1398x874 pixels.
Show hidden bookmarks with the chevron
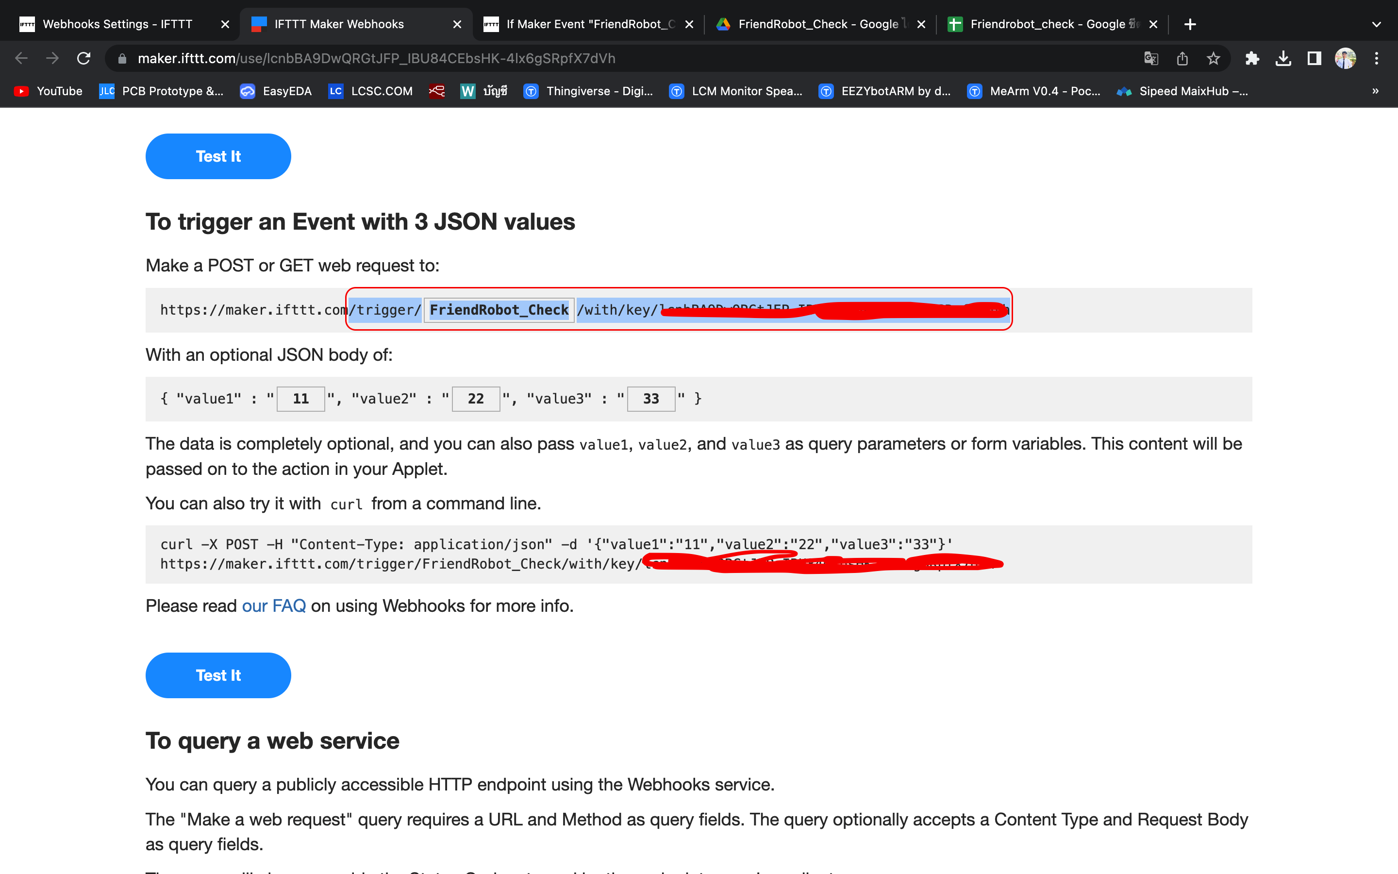(x=1376, y=91)
